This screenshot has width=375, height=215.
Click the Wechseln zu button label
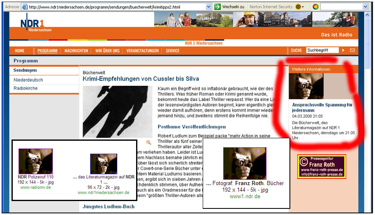(233, 7)
